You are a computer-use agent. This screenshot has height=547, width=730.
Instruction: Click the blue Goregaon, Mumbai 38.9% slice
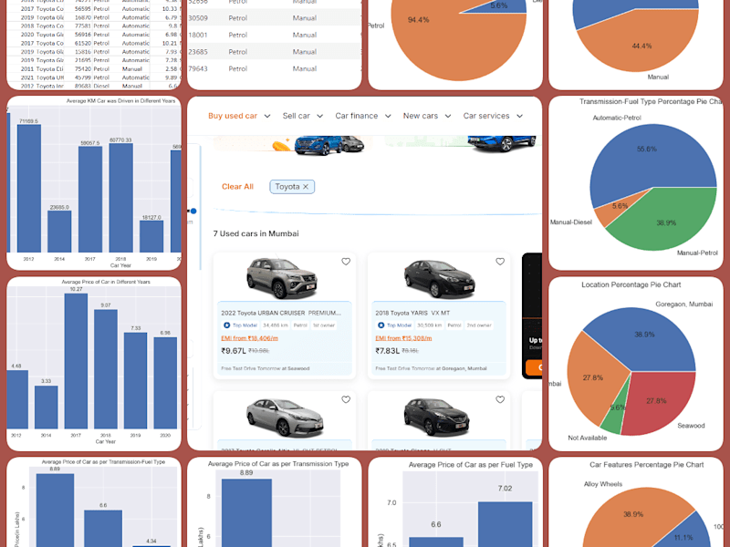(645, 337)
